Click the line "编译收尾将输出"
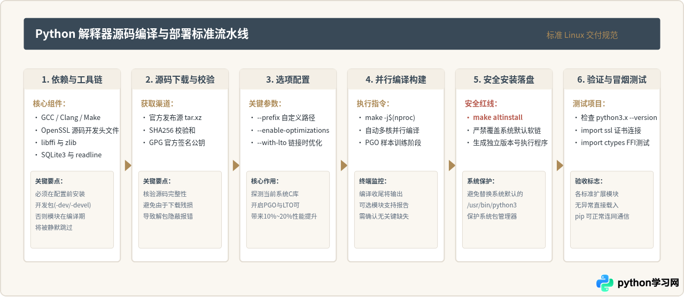 coord(380,194)
